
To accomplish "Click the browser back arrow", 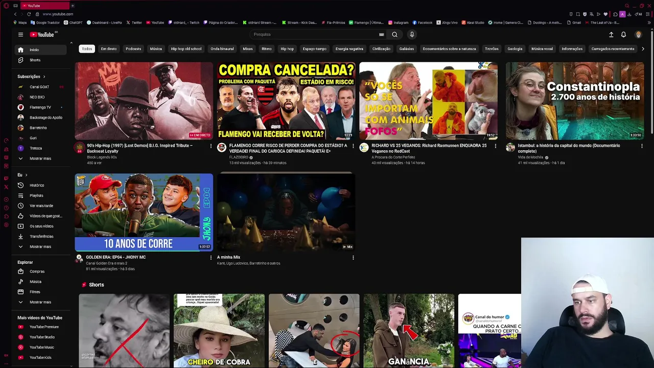I will tap(15, 14).
